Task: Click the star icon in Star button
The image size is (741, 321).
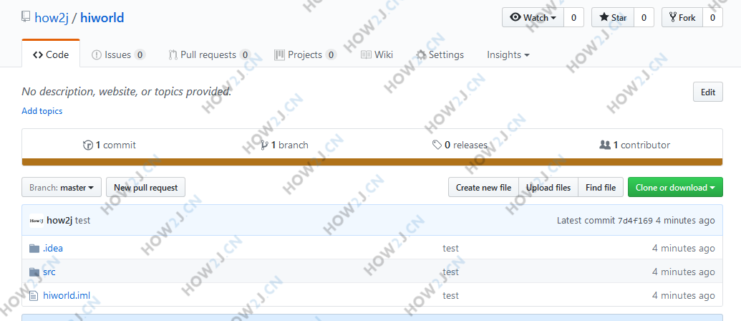Action: point(604,17)
